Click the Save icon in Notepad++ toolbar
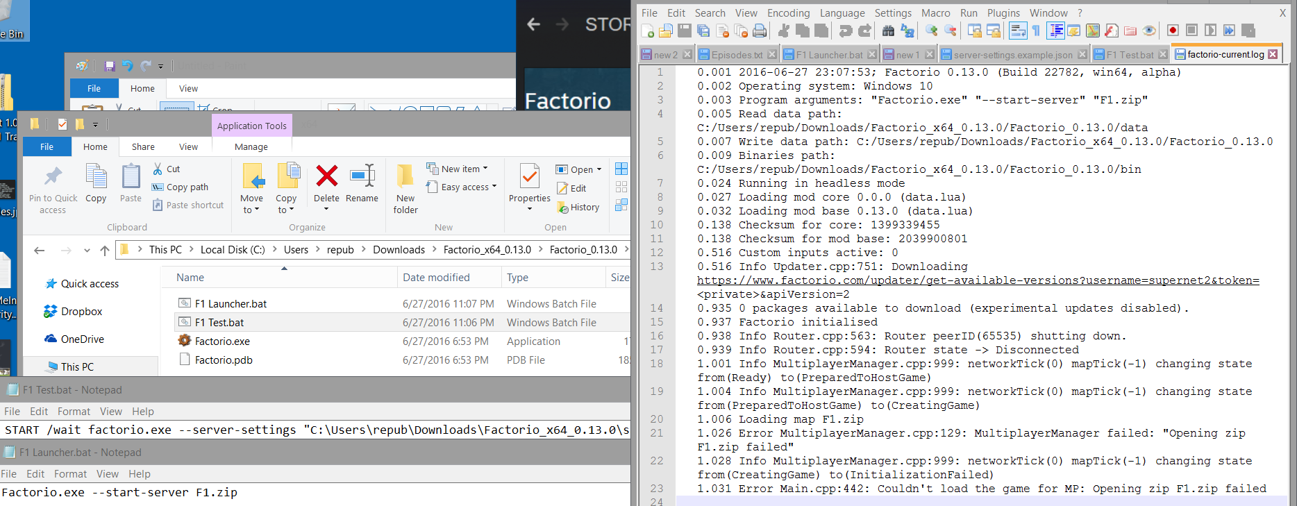 click(685, 31)
